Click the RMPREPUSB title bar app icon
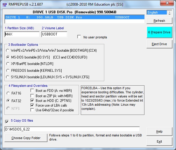176x150 pixels. [5, 5]
